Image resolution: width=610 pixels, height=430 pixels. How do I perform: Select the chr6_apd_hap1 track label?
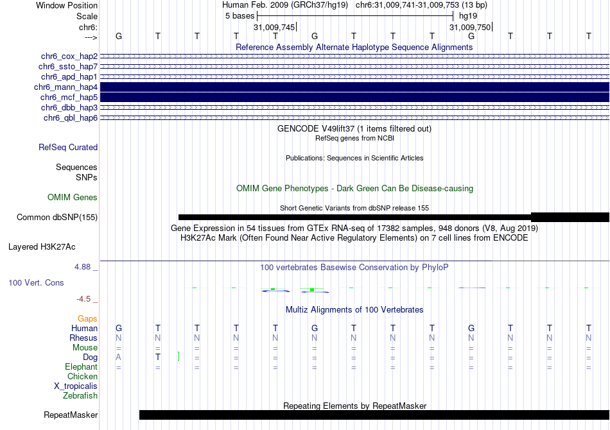click(x=69, y=76)
